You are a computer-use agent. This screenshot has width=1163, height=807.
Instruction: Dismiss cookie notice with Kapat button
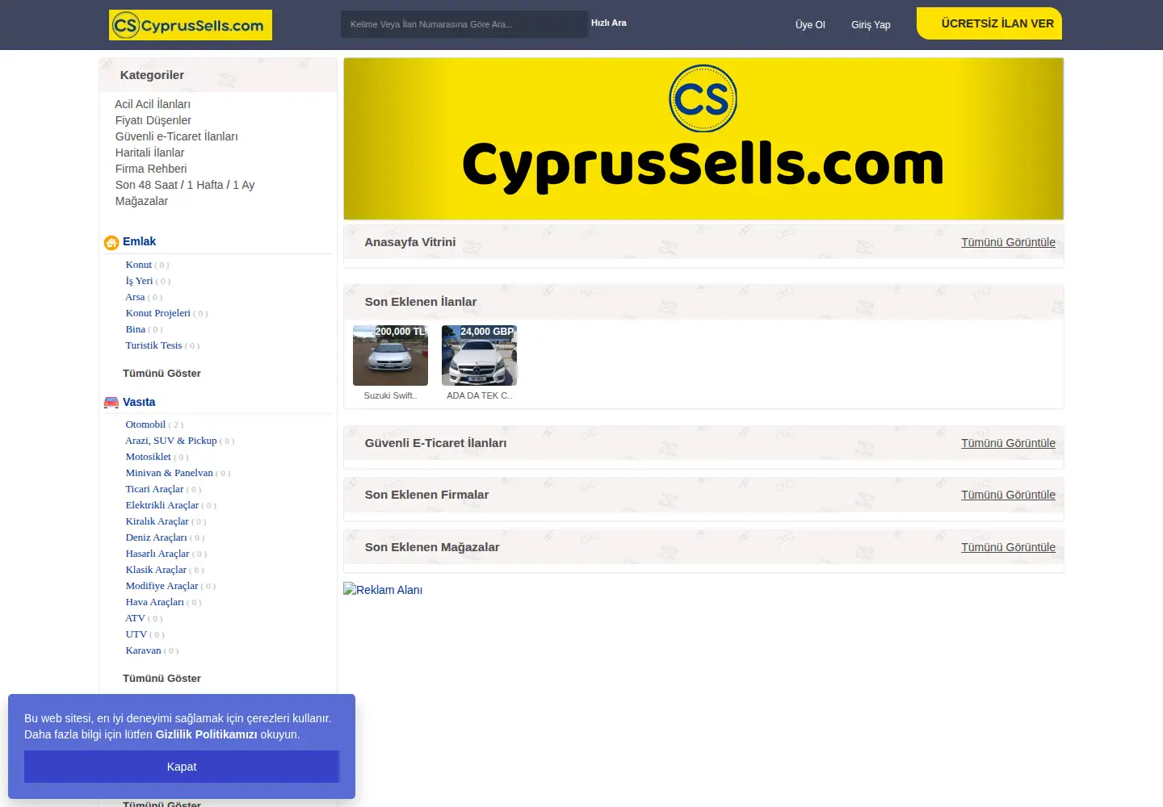coord(182,767)
